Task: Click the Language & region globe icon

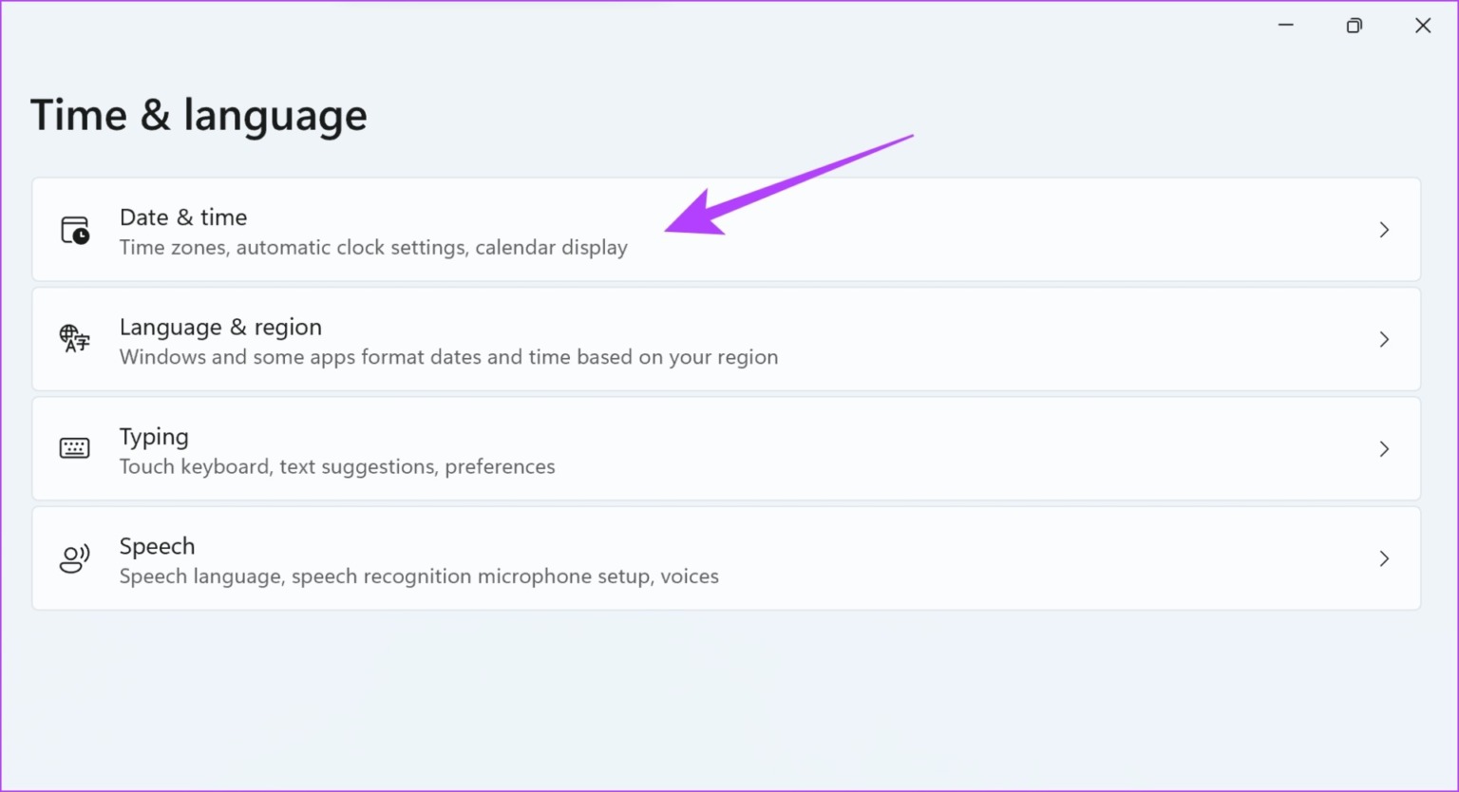Action: (x=74, y=339)
